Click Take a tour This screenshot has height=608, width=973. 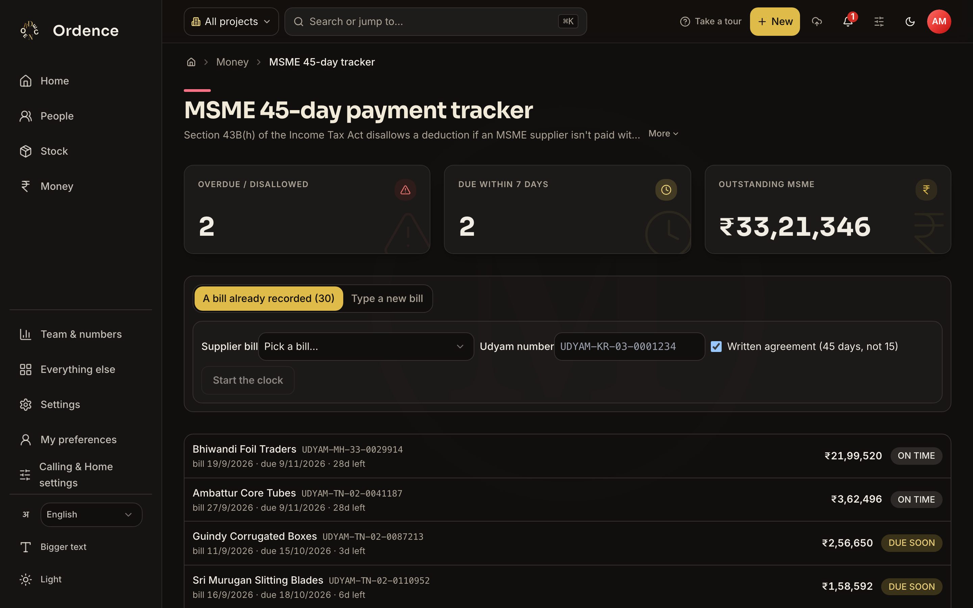point(710,21)
